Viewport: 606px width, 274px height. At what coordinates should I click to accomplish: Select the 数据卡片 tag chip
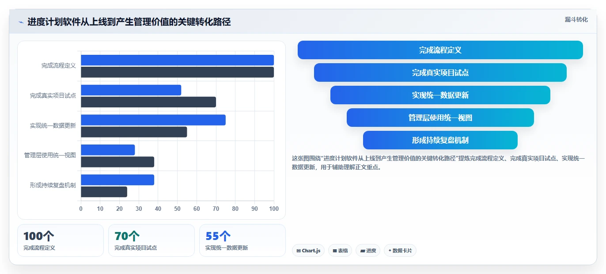[400, 251]
